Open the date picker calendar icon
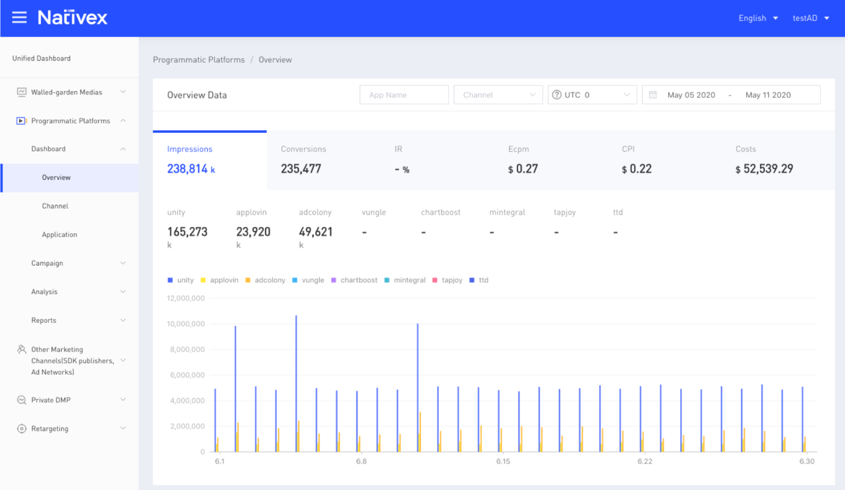Screen dimensions: 845x490 point(653,94)
